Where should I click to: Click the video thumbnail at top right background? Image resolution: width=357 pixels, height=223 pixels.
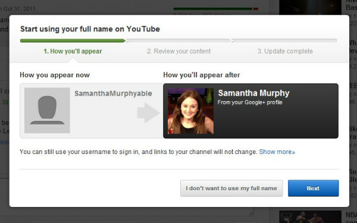310,7
